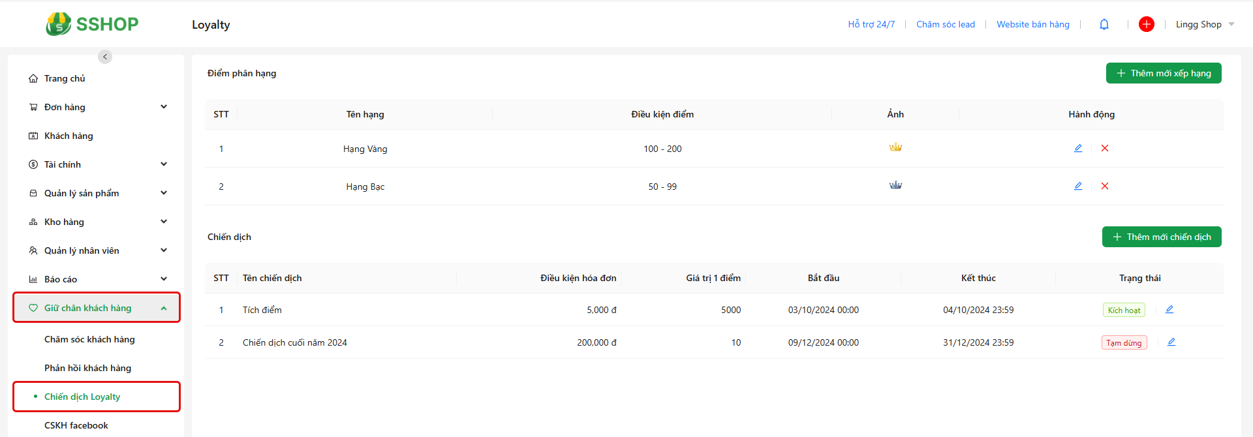The width and height of the screenshot is (1253, 437).
Task: Delete the Hạng Vàng rank
Action: coord(1105,148)
